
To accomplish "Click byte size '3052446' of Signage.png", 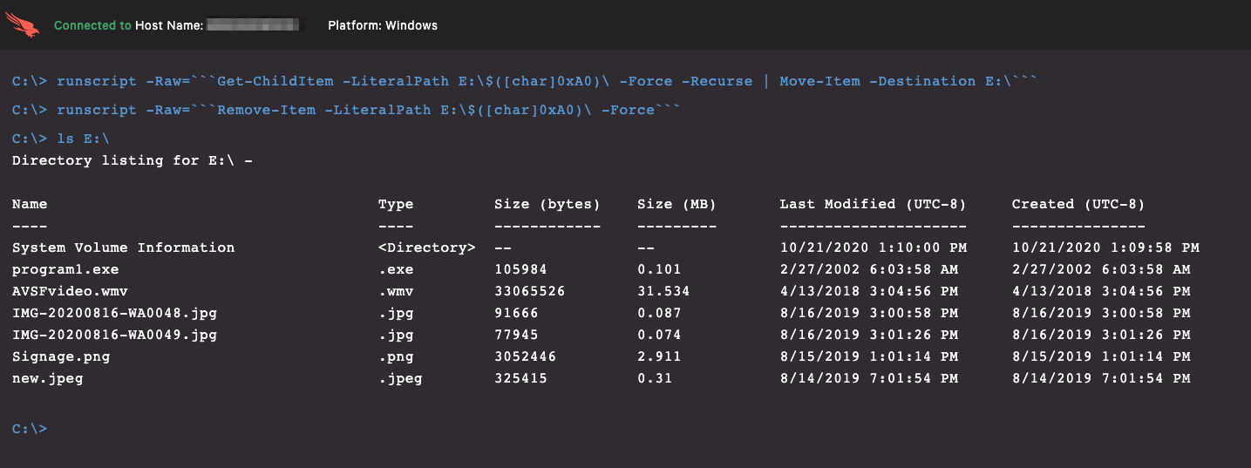I will 526,356.
